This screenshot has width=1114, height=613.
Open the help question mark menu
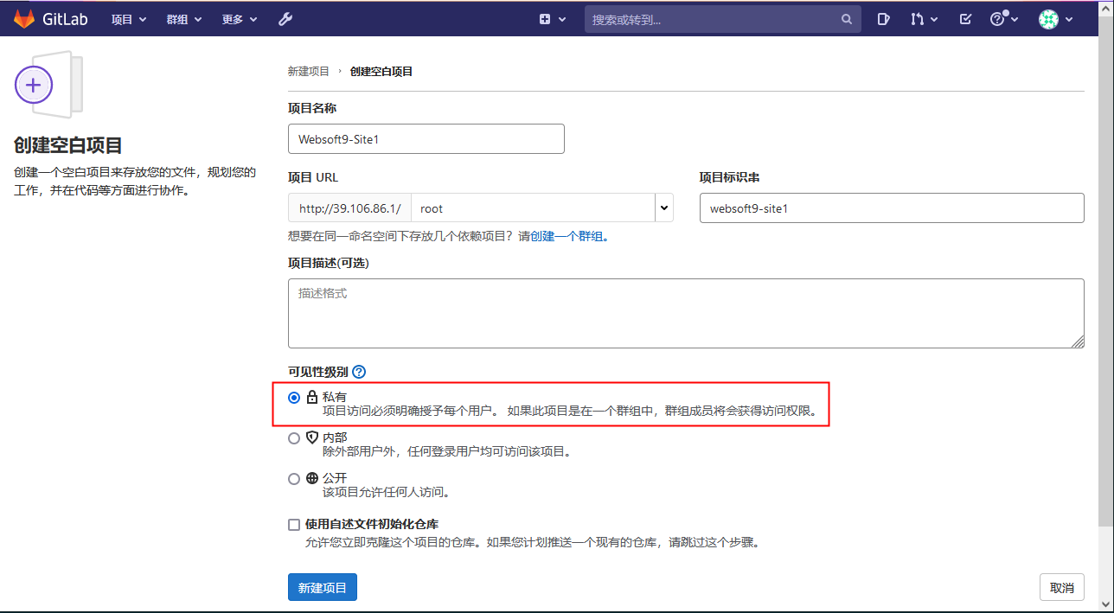[1002, 19]
